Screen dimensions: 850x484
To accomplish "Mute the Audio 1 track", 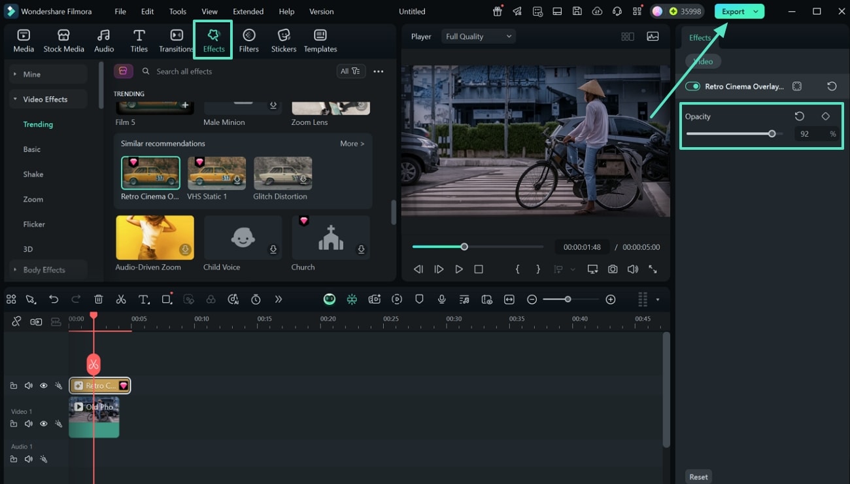I will 28,459.
